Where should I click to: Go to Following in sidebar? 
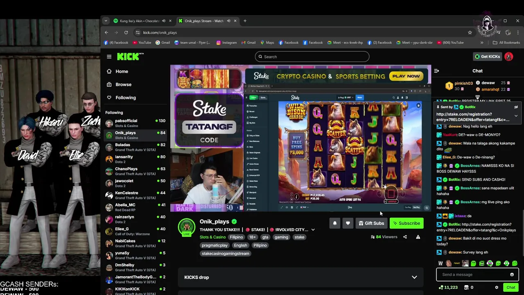pos(126,98)
